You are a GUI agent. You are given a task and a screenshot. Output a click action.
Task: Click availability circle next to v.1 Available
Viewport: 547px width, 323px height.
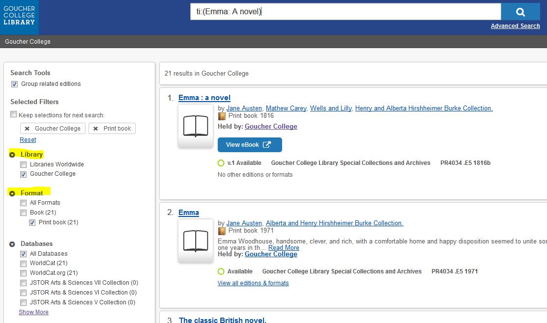(x=221, y=163)
